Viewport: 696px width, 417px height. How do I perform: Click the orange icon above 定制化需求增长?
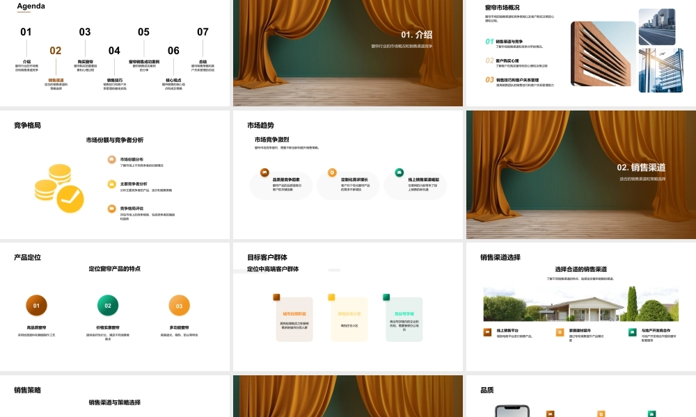coord(332,172)
